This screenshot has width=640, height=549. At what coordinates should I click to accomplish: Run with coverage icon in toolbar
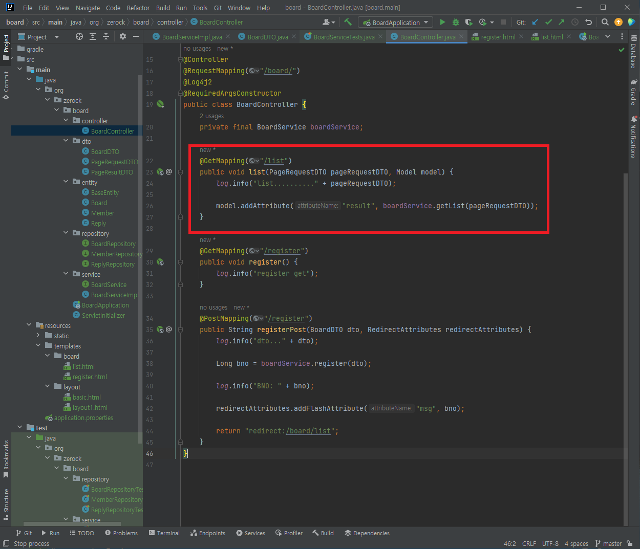point(468,22)
